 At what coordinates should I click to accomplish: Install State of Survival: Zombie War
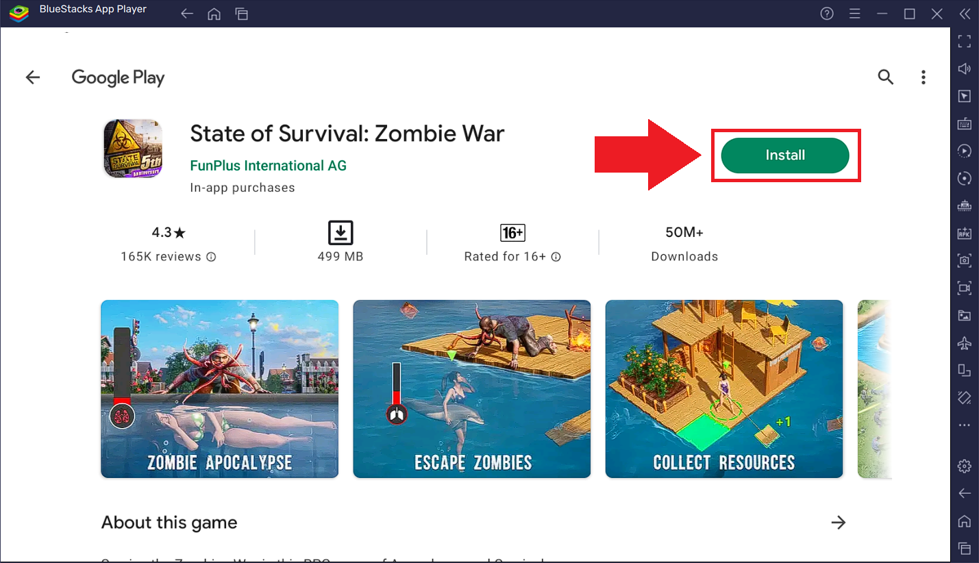785,155
